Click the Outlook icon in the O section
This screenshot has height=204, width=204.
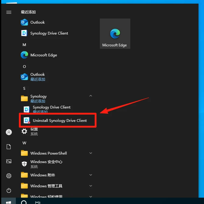pyautogui.click(x=24, y=77)
